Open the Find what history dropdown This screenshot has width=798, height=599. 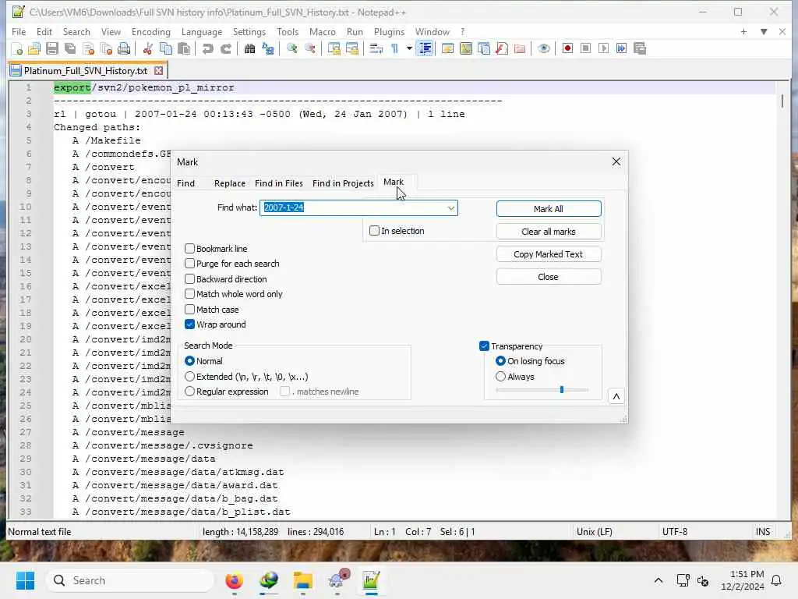(451, 207)
